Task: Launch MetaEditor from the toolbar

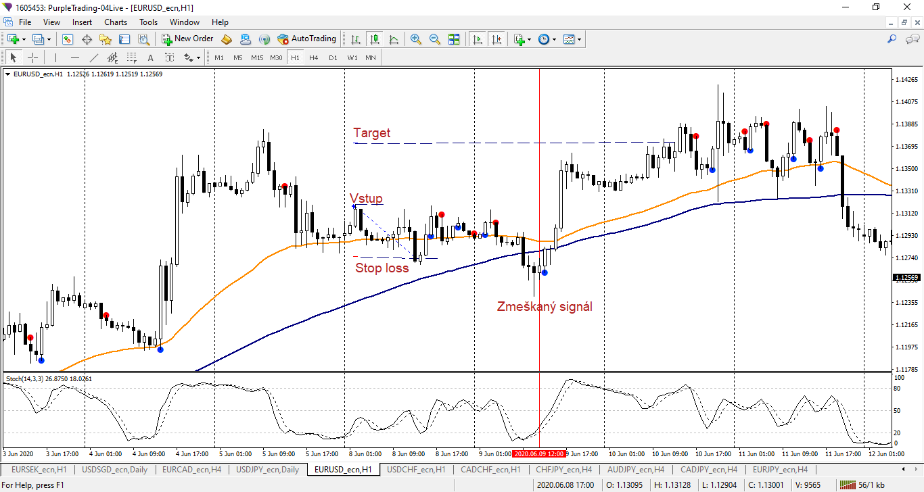Action: pyautogui.click(x=227, y=39)
